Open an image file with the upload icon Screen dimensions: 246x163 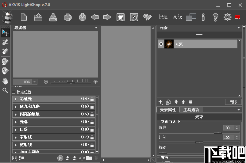(38, 17)
